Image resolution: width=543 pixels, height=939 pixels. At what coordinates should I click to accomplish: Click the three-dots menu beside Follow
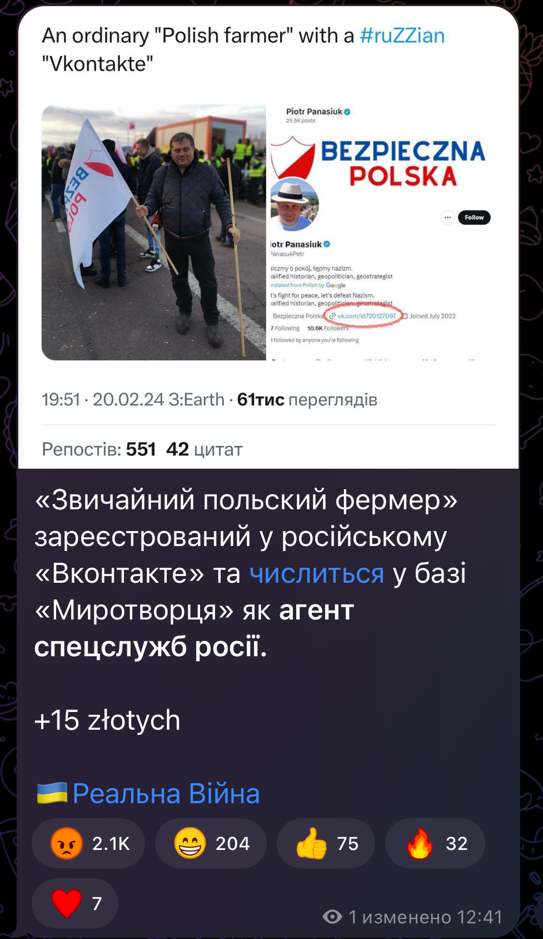(x=447, y=218)
